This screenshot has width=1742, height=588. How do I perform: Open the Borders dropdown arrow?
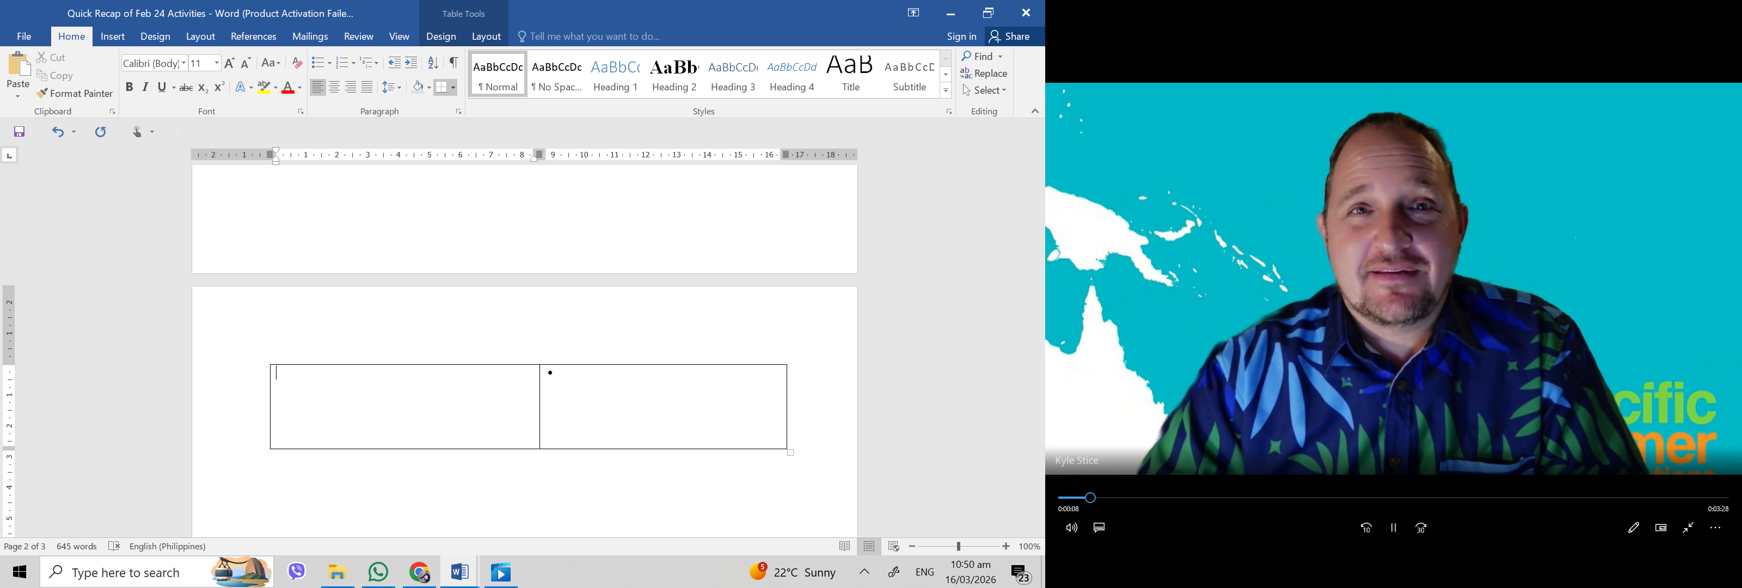454,87
